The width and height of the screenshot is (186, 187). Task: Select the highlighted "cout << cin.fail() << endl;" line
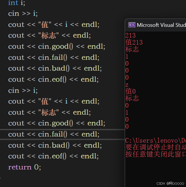tap(54, 134)
